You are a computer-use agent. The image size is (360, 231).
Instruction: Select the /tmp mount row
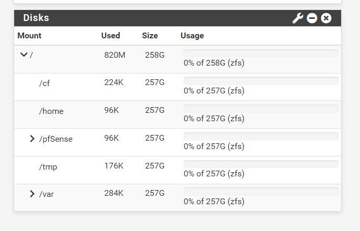[48, 166]
